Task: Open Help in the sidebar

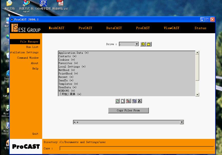Action: 35,69
